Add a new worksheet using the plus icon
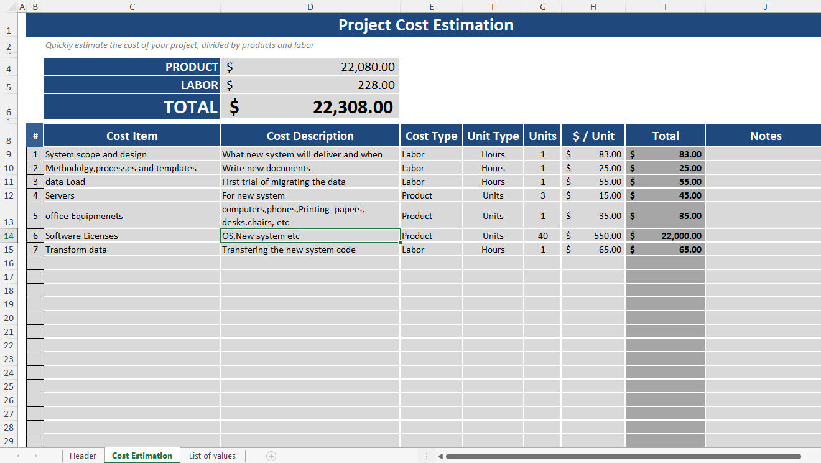The width and height of the screenshot is (821, 463). point(271,456)
